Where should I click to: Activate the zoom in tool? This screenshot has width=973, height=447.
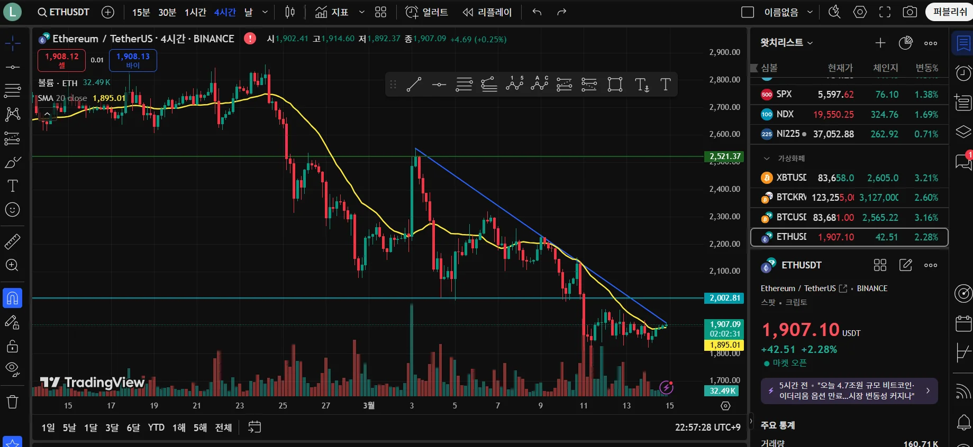(13, 265)
